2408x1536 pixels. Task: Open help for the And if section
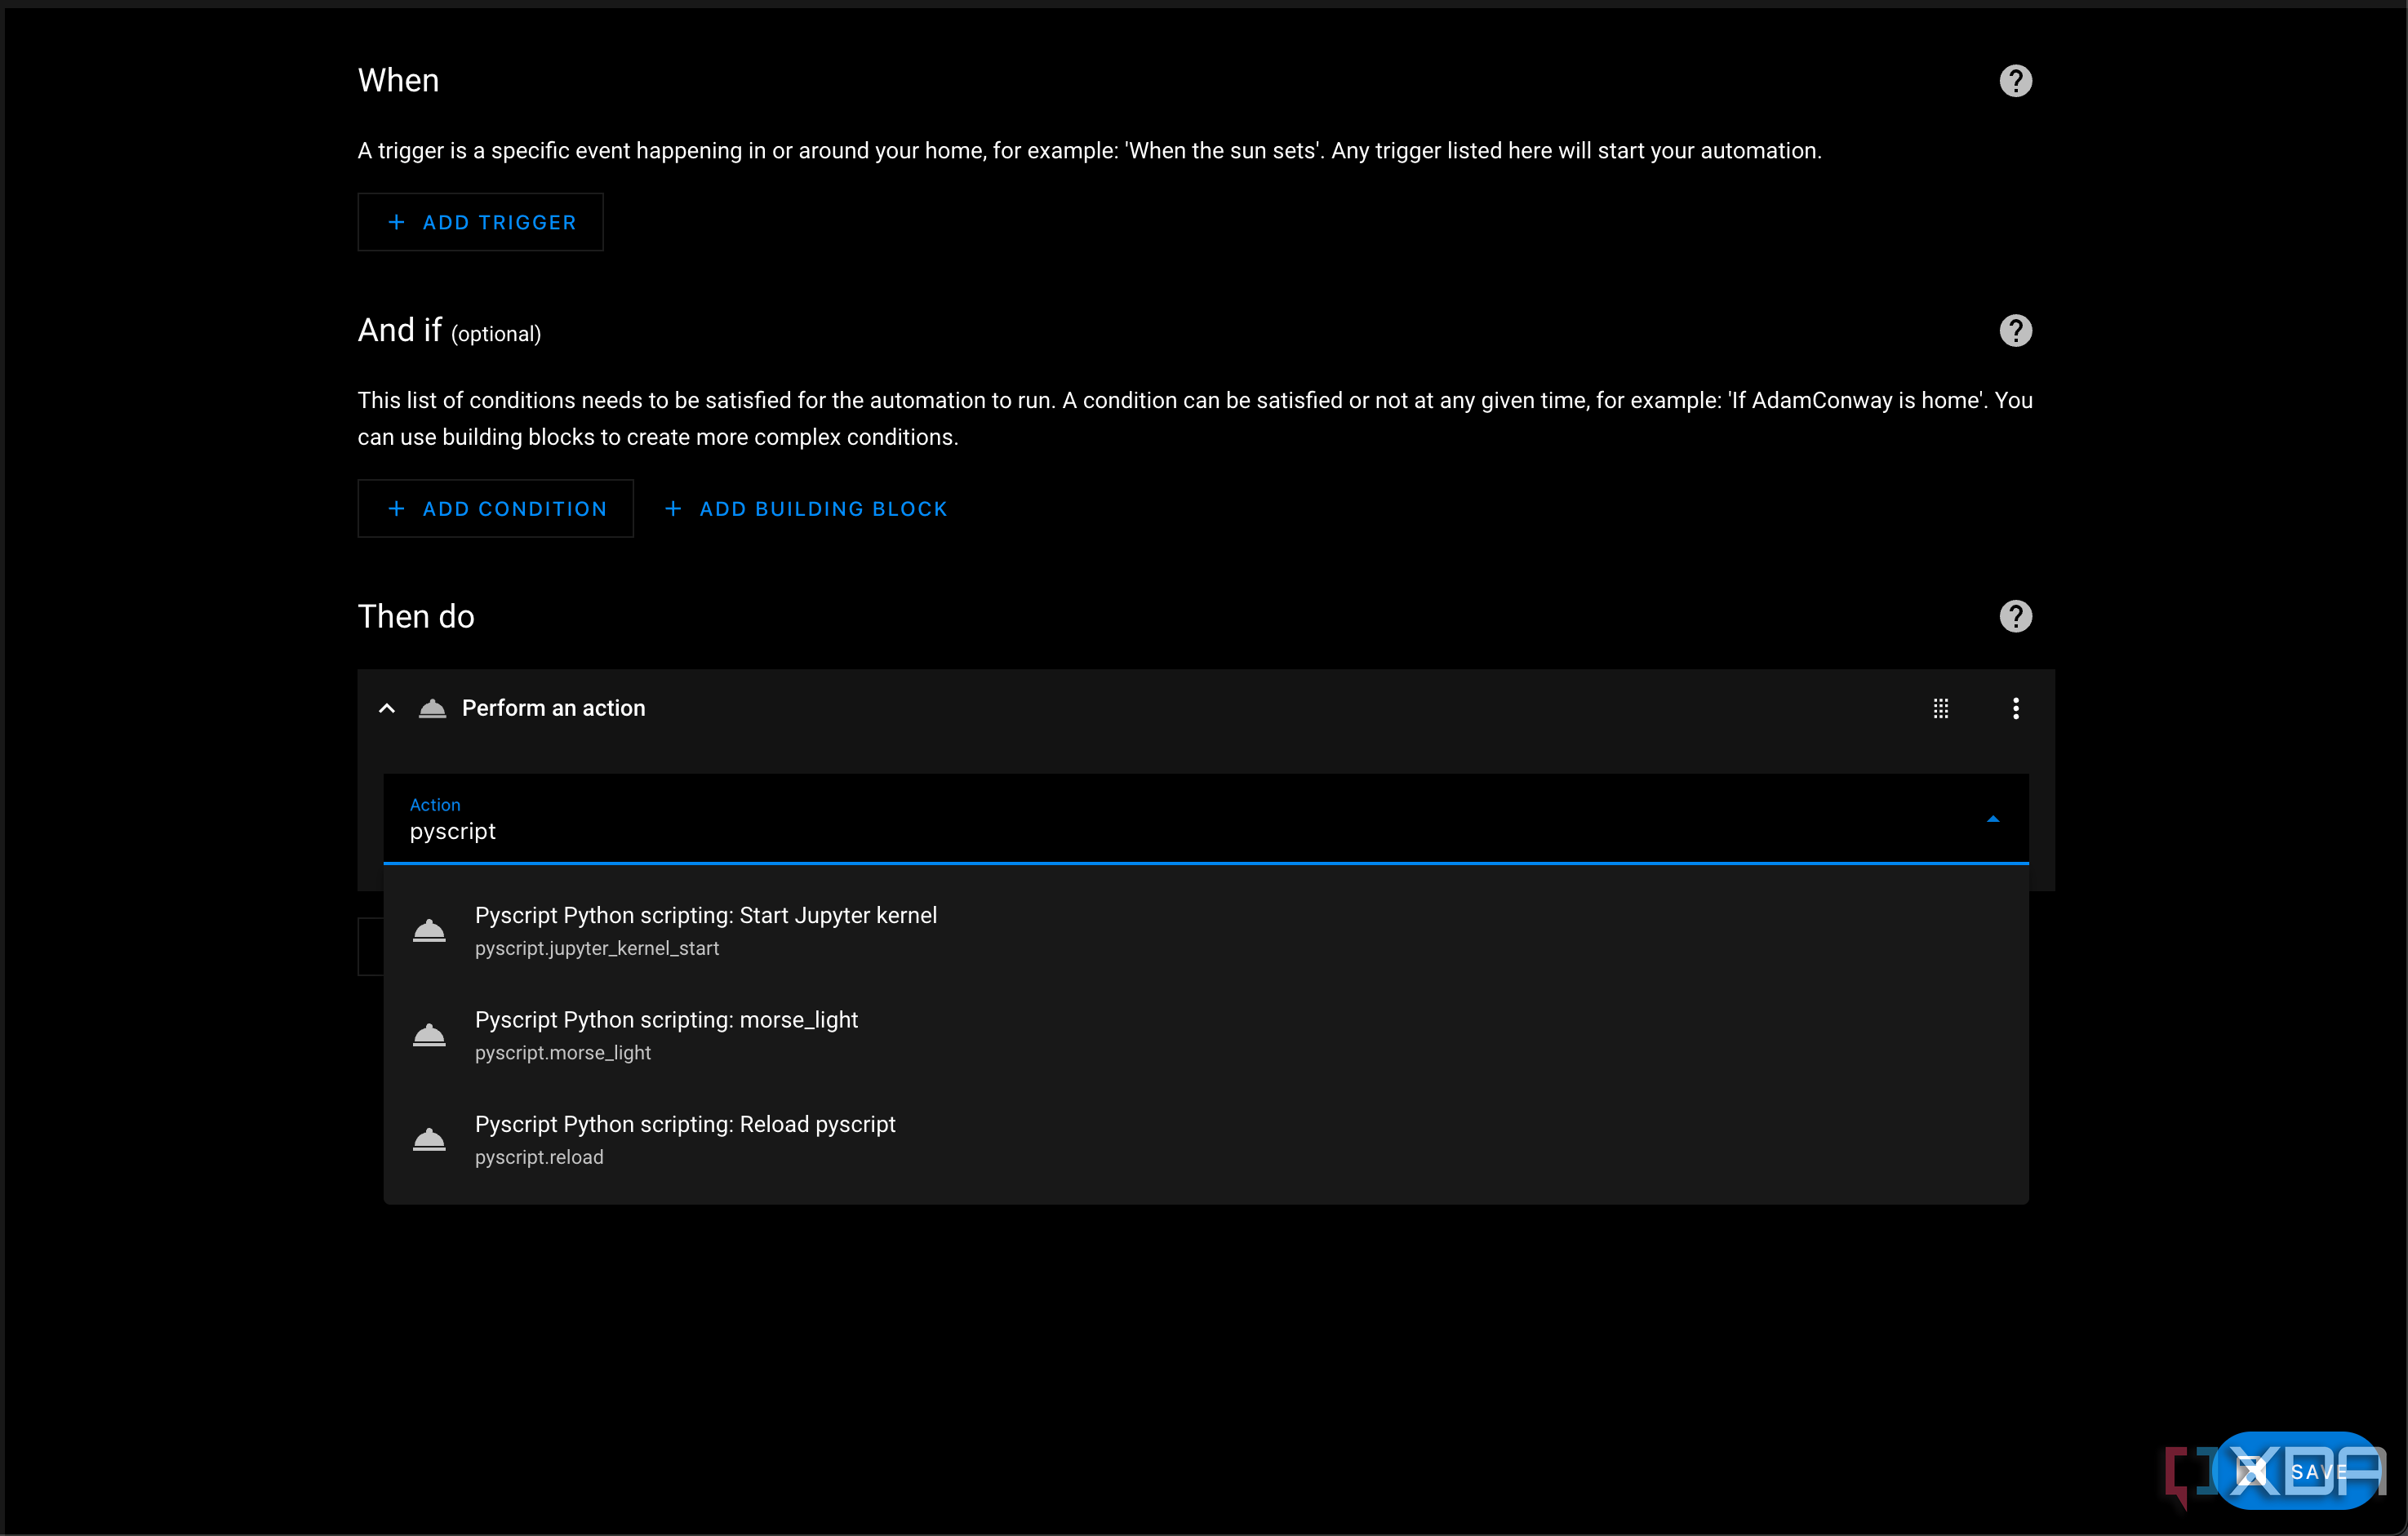2015,330
